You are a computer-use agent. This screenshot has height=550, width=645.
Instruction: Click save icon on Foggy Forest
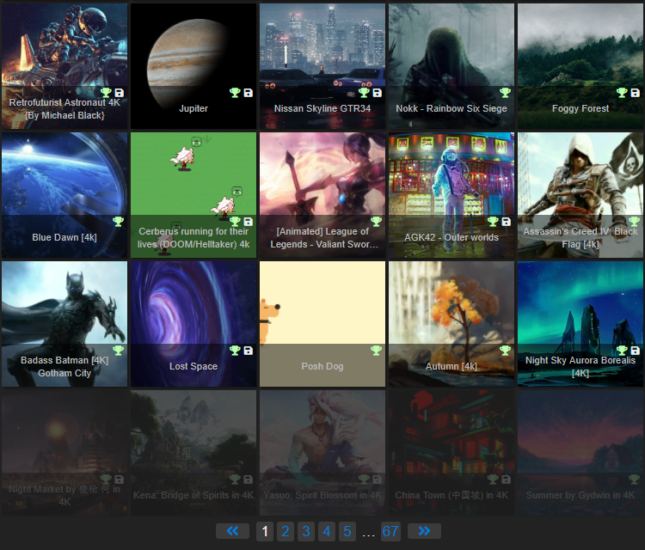(x=636, y=93)
